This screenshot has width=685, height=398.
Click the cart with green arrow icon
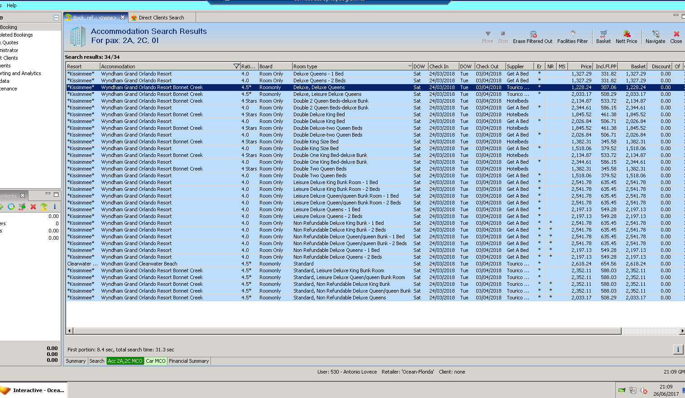point(22,207)
